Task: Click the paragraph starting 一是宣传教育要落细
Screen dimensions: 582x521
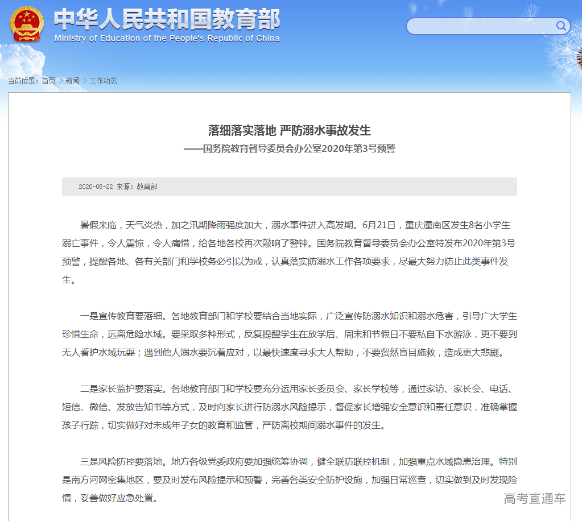Action: [289, 334]
